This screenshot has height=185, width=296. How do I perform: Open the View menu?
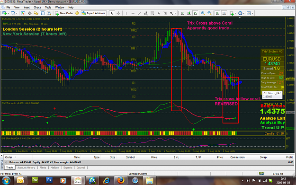point(17,8)
